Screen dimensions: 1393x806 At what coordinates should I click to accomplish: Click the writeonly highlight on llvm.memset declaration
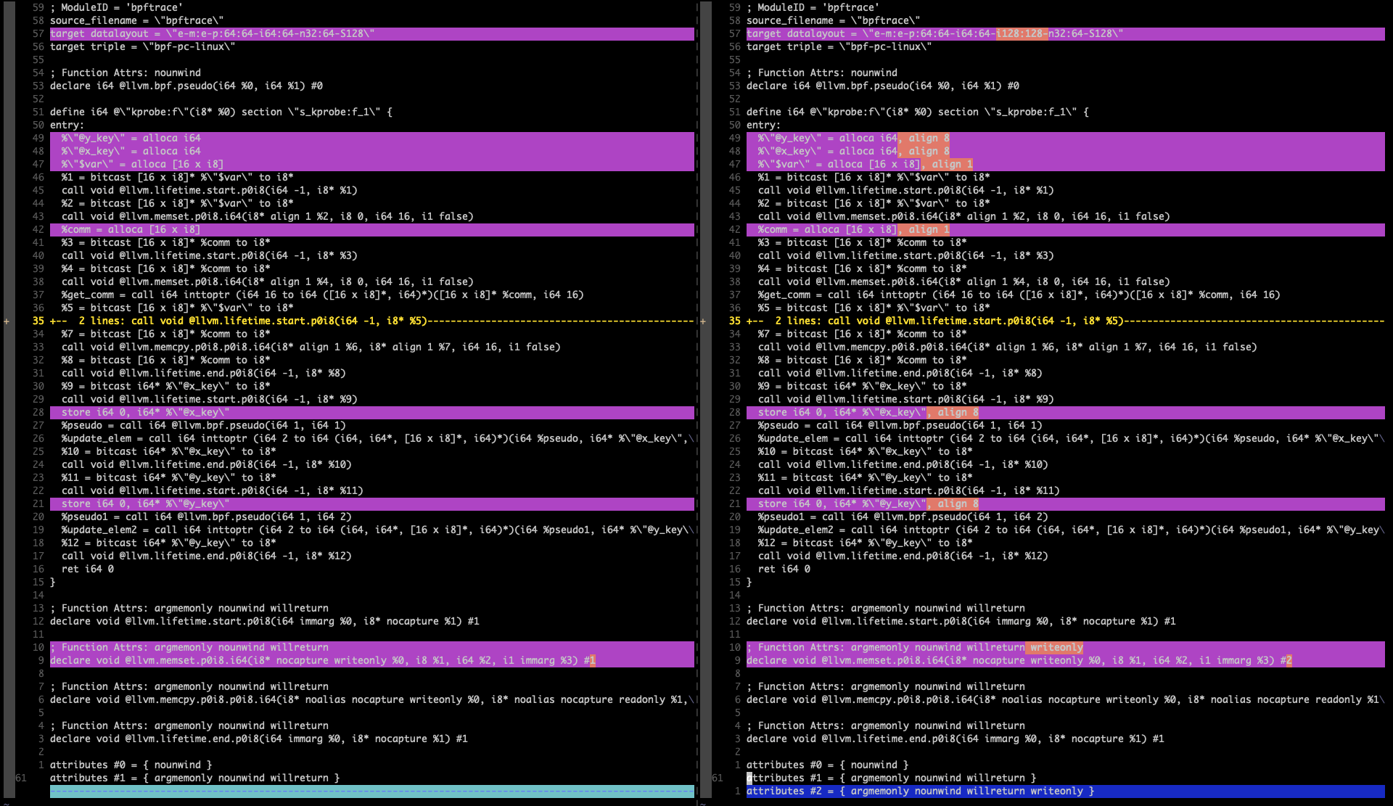[x=1053, y=647]
